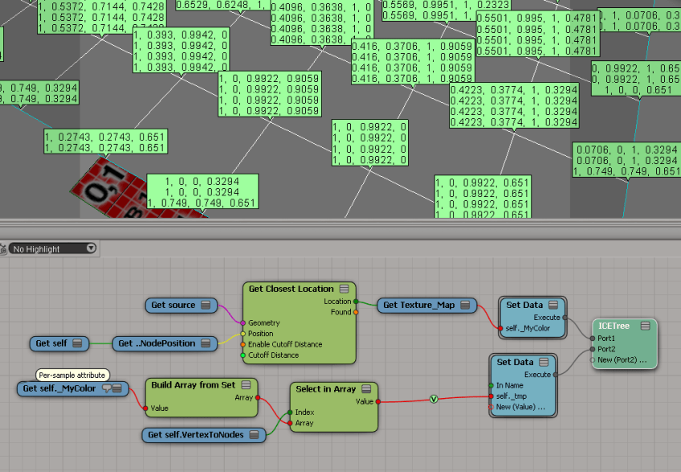681x472 pixels.
Task: Click the Get Closest Location node menu icon
Action: [x=344, y=289]
